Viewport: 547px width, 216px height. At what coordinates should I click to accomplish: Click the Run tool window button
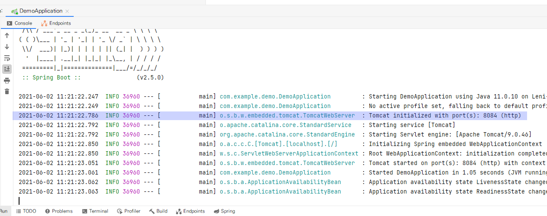[x=4, y=211]
